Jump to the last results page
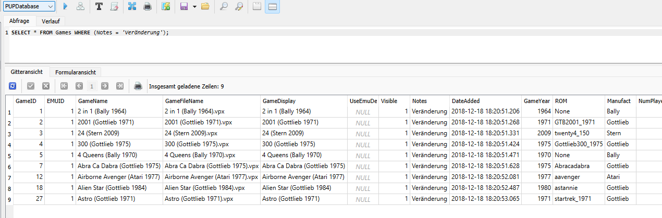 (x=120, y=86)
